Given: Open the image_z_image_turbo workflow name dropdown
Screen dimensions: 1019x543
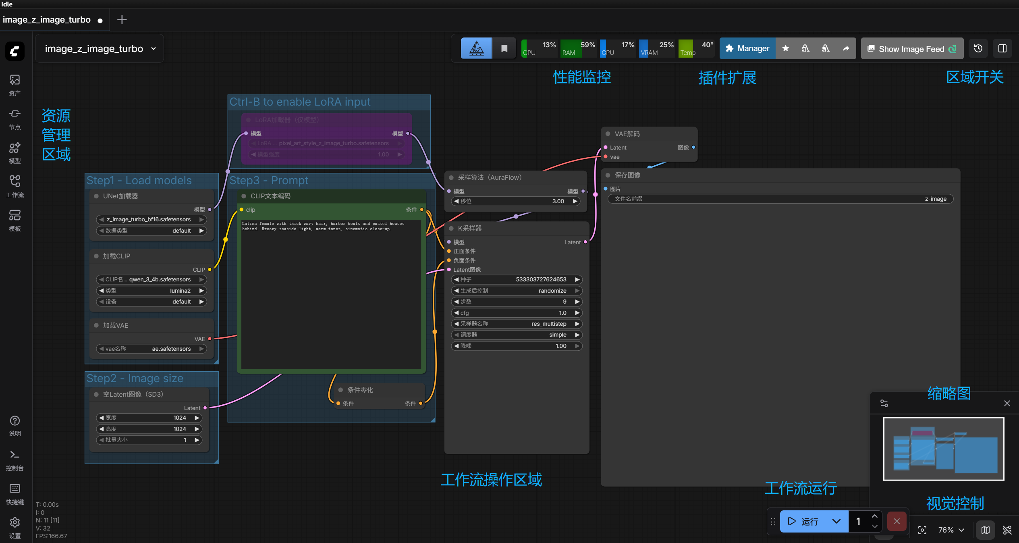Looking at the screenshot, I should click(100, 49).
